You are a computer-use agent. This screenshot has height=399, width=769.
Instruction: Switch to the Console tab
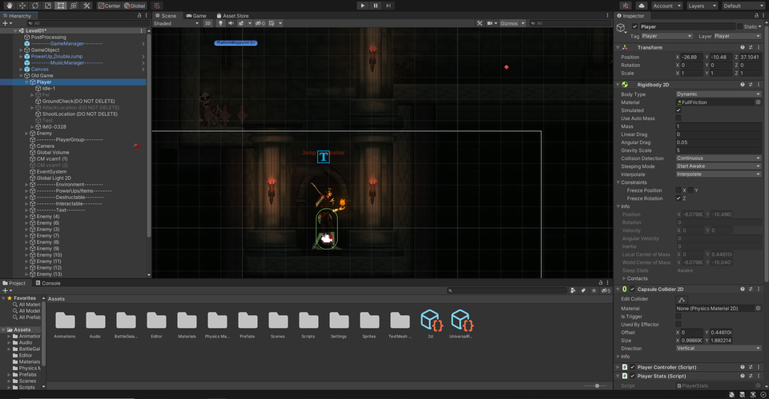pyautogui.click(x=48, y=283)
